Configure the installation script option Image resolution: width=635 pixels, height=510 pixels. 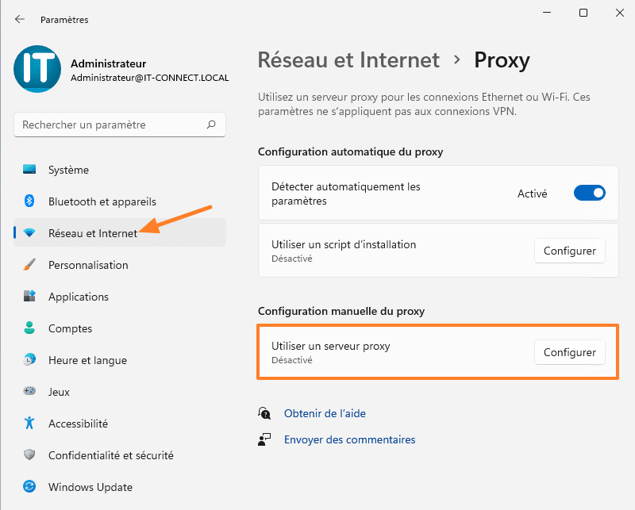pyautogui.click(x=569, y=251)
